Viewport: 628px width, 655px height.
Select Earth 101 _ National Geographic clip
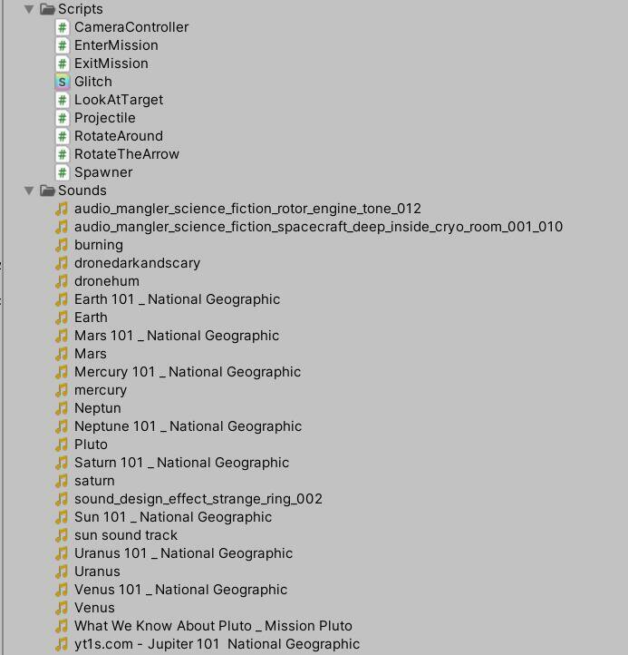(178, 299)
